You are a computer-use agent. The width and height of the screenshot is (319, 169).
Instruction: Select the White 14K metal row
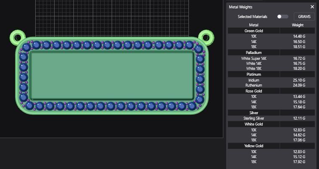tap(272, 64)
